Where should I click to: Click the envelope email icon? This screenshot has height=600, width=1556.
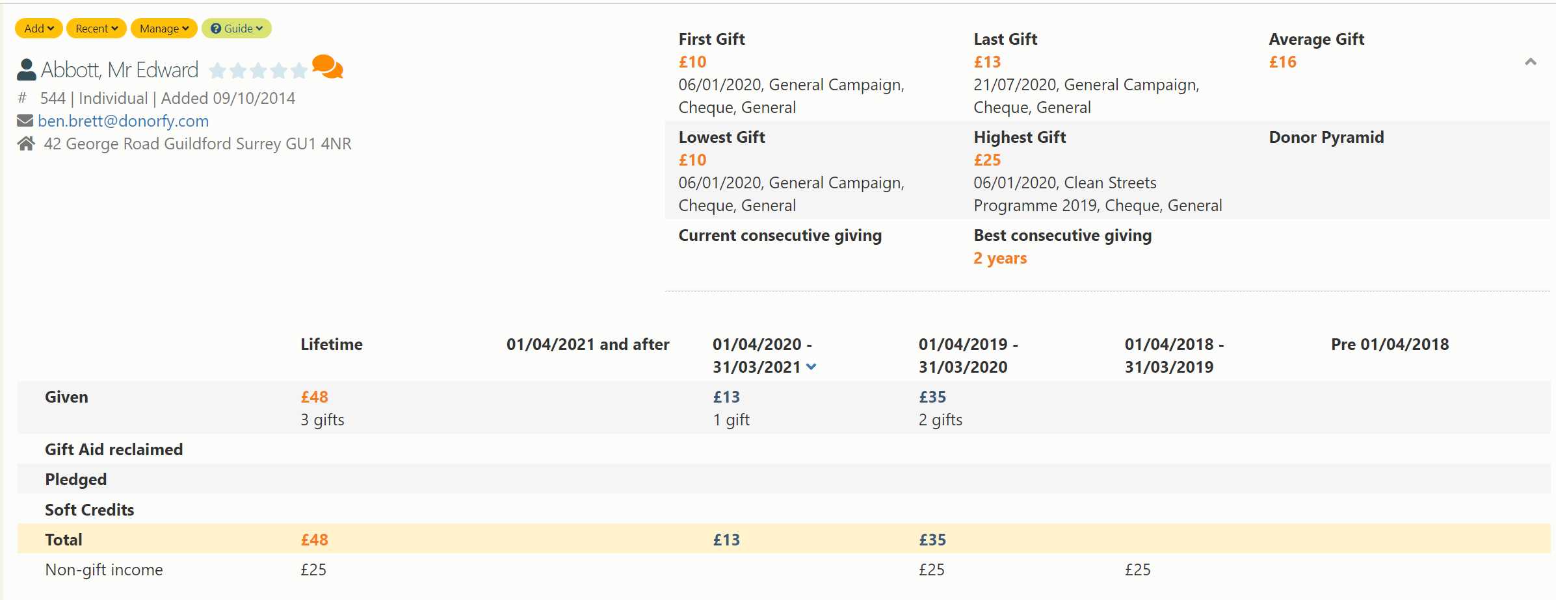point(25,121)
